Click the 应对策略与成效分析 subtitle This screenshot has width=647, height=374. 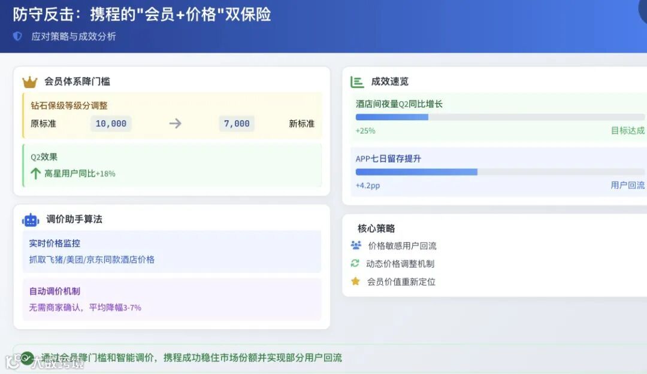[x=74, y=37]
